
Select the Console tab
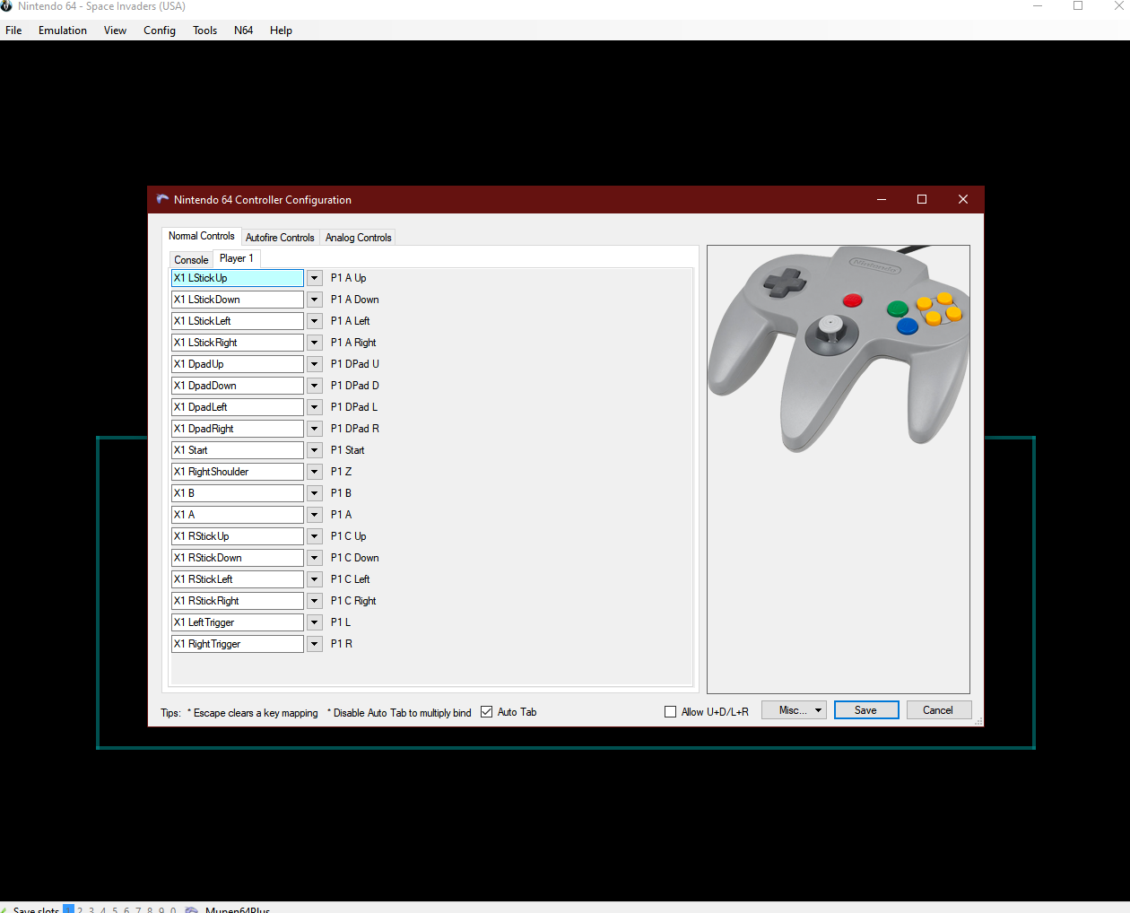191,260
